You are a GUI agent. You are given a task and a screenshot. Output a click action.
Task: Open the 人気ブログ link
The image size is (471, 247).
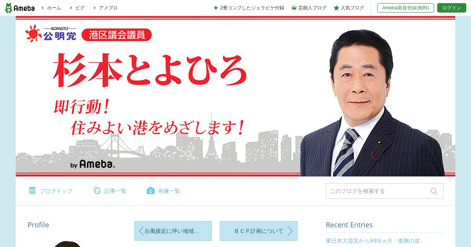352,8
